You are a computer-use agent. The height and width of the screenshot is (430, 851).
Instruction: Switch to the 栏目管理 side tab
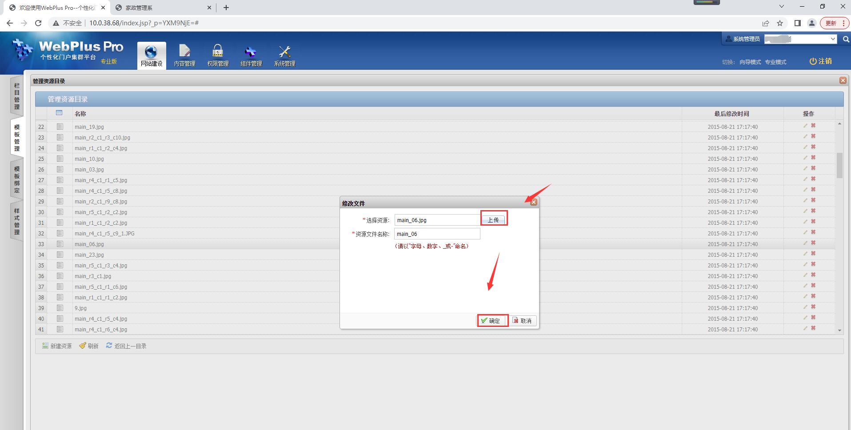(x=17, y=96)
